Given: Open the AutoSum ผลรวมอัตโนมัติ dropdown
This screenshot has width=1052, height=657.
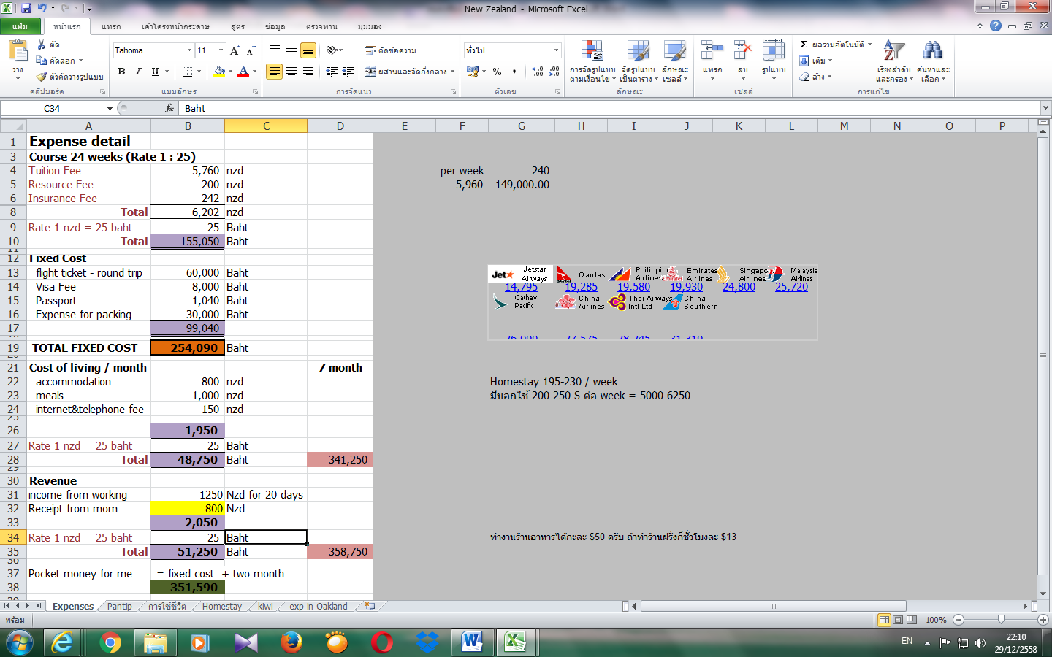Looking at the screenshot, I should pyautogui.click(x=869, y=45).
